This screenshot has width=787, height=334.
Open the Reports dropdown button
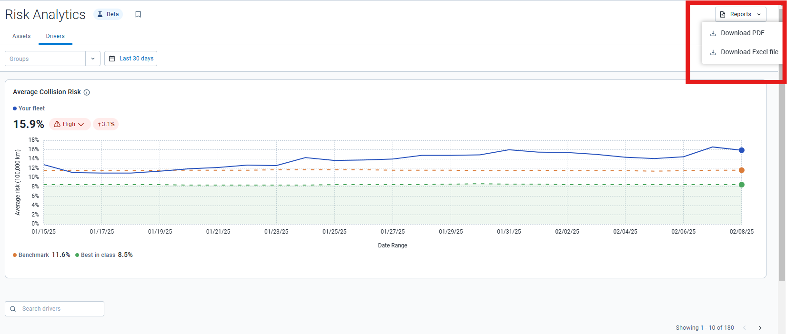coord(740,14)
